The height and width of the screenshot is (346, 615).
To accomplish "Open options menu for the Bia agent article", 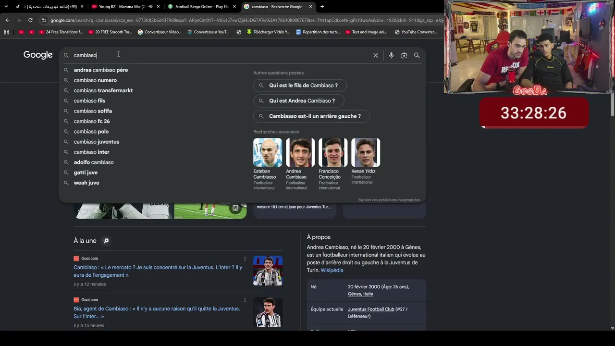I will [x=245, y=300].
